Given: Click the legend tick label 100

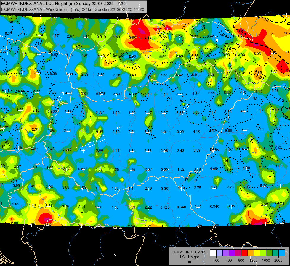Looking at the screenshot, I should (x=216, y=260).
